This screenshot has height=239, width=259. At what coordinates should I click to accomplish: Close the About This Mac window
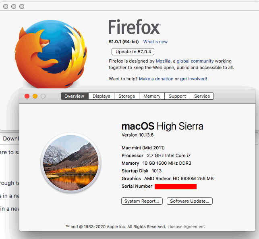(x=27, y=96)
